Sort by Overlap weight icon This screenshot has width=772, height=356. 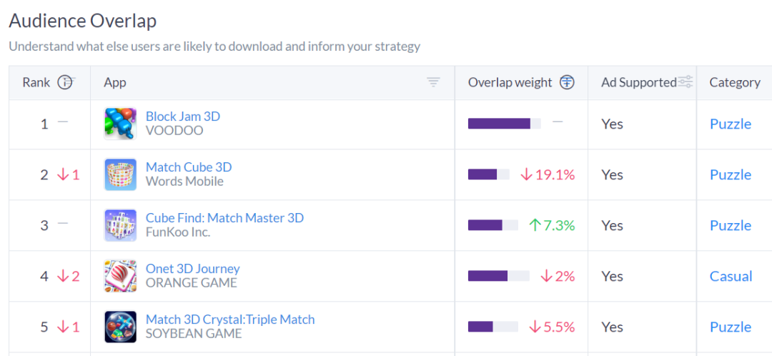[567, 82]
